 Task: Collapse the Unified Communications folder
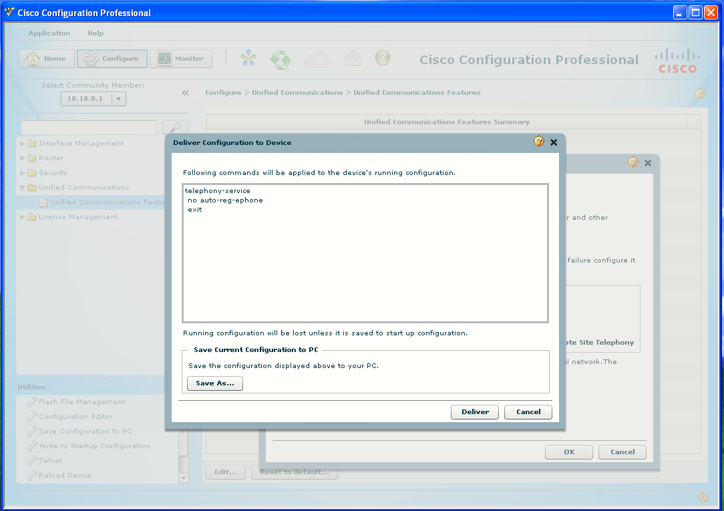(x=23, y=188)
